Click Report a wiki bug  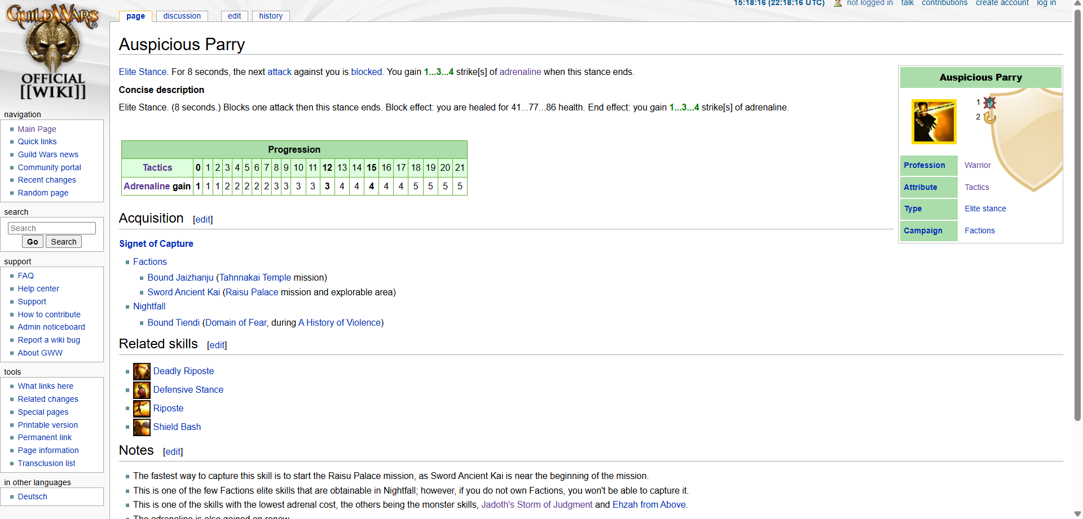pyautogui.click(x=49, y=340)
